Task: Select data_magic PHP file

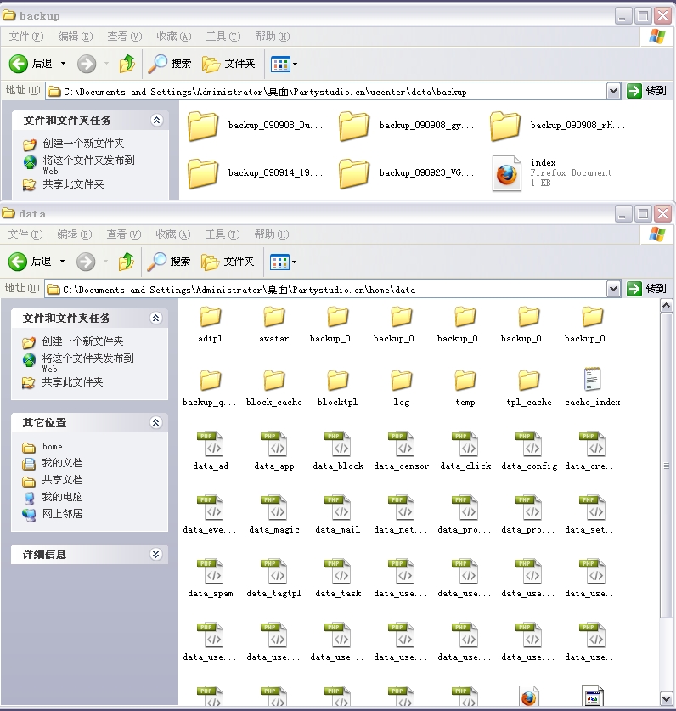Action: pyautogui.click(x=273, y=515)
